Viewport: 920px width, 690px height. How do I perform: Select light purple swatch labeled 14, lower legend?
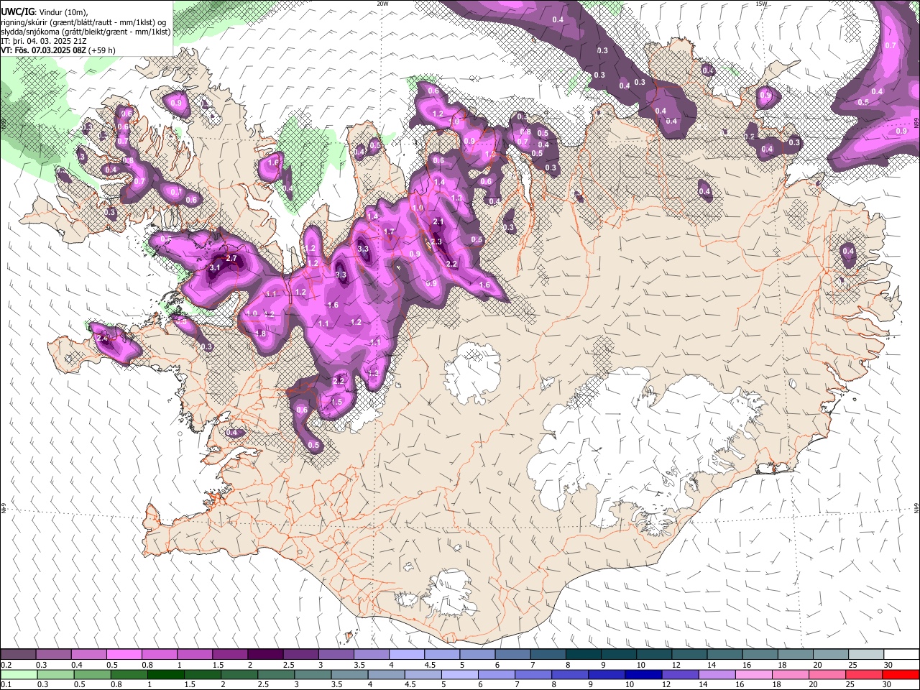(x=717, y=674)
